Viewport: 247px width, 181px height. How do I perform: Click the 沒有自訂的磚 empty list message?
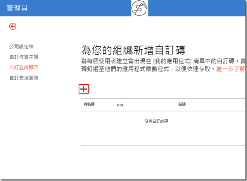156,121
